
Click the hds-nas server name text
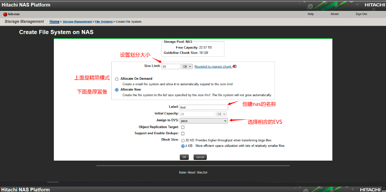click(x=14, y=14)
